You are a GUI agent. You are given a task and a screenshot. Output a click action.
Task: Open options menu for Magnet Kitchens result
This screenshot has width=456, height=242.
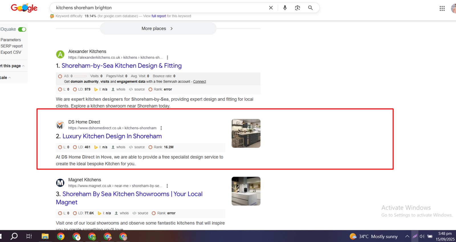pos(167,186)
